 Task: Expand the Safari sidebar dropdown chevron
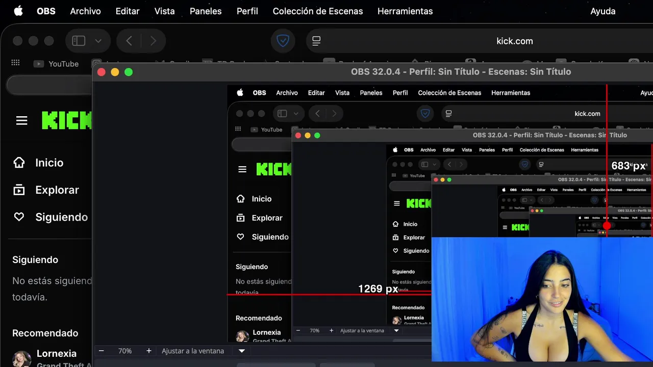(x=98, y=41)
